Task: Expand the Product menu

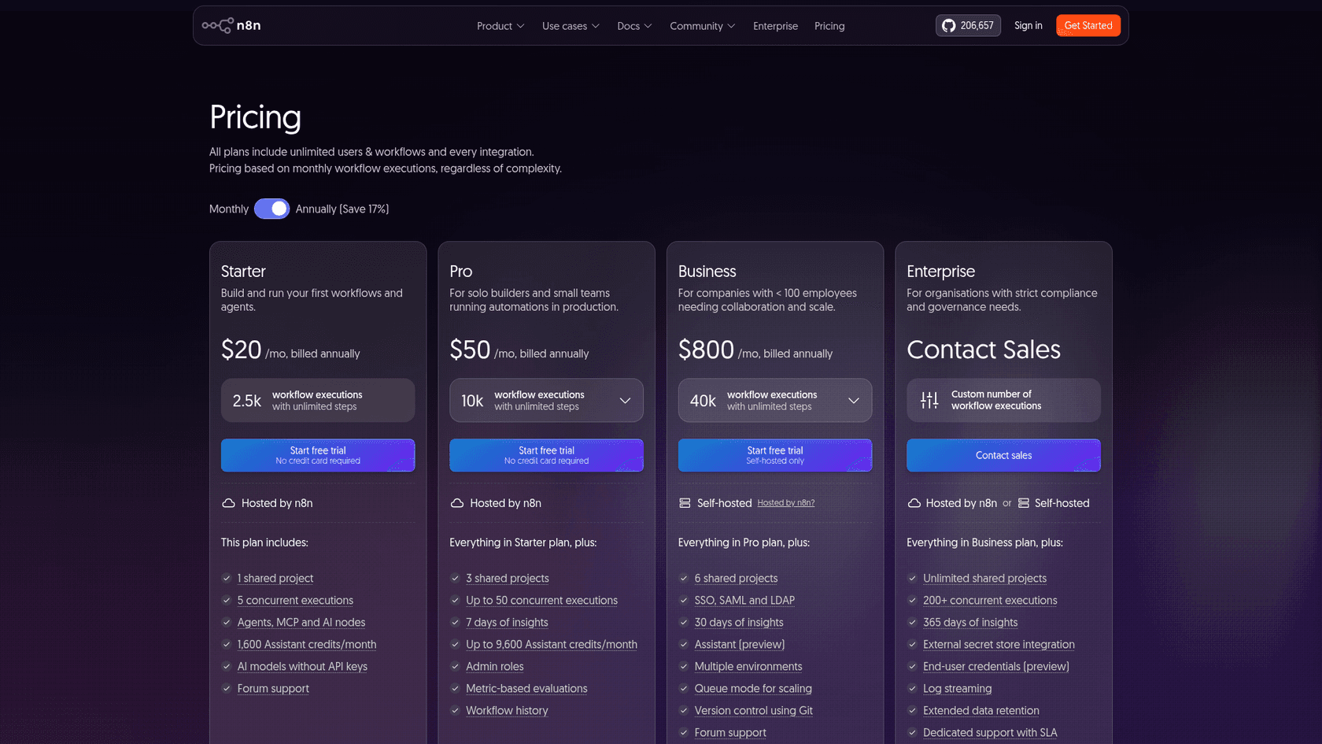Action: pos(500,26)
